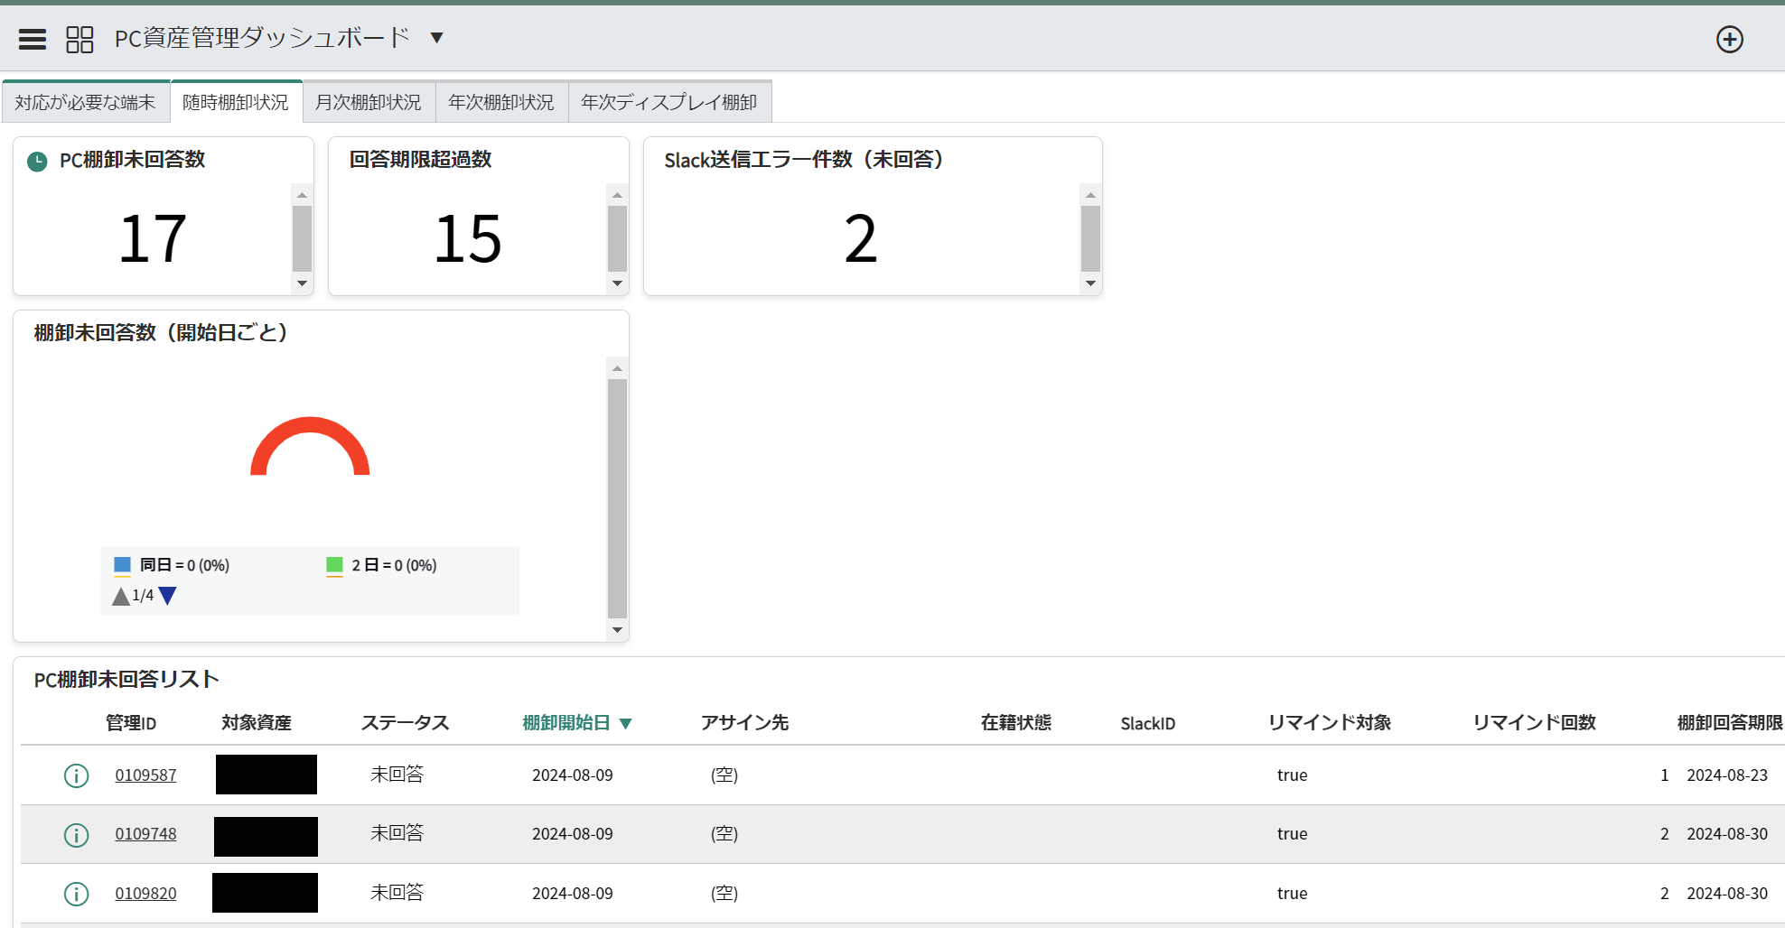Sort by 在籍状態 column header

(x=1016, y=723)
